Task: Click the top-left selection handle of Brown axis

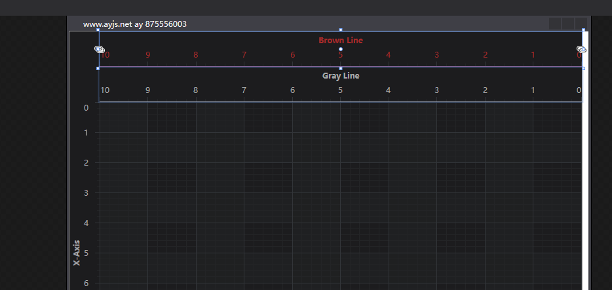Action: tap(98, 29)
